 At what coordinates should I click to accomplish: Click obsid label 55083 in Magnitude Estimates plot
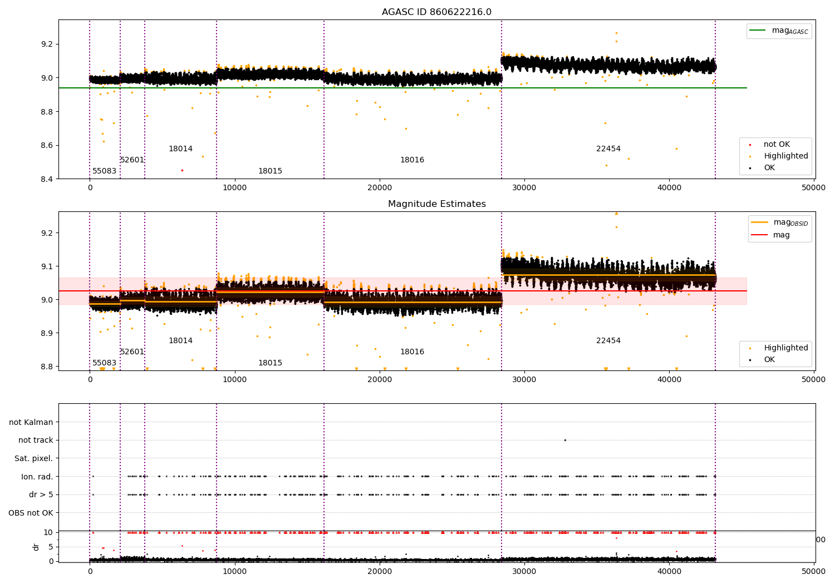pyautogui.click(x=105, y=363)
